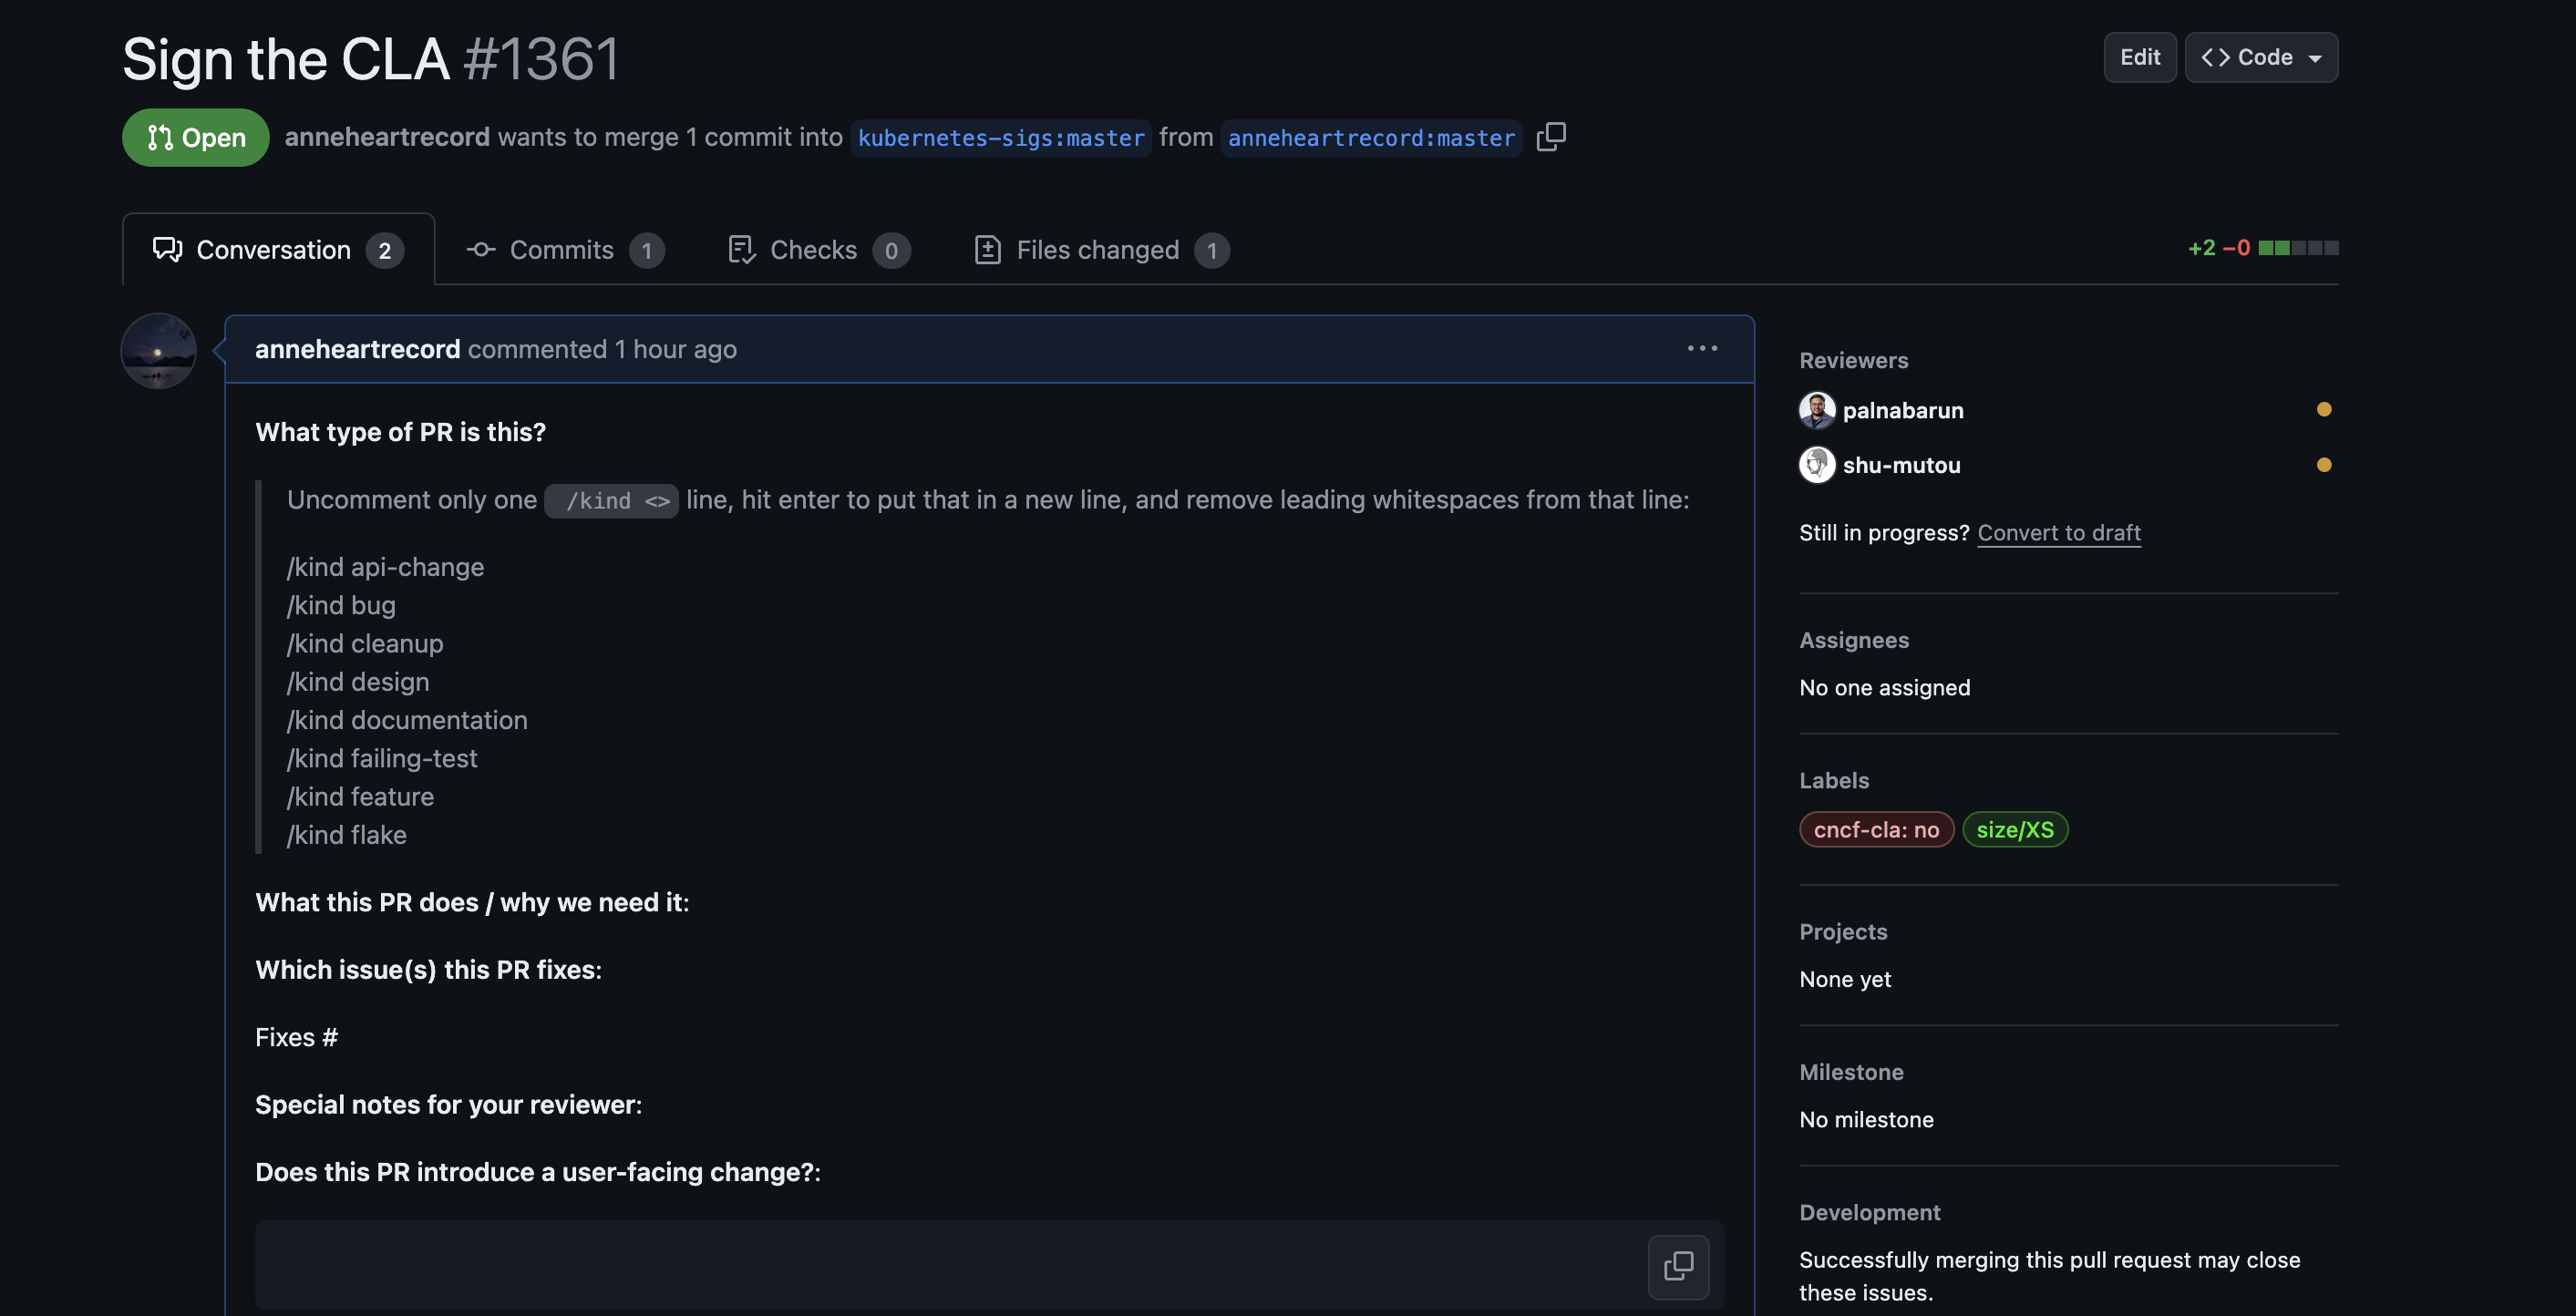The image size is (2576, 1316).
Task: Expand the Code dropdown button
Action: (2261, 58)
